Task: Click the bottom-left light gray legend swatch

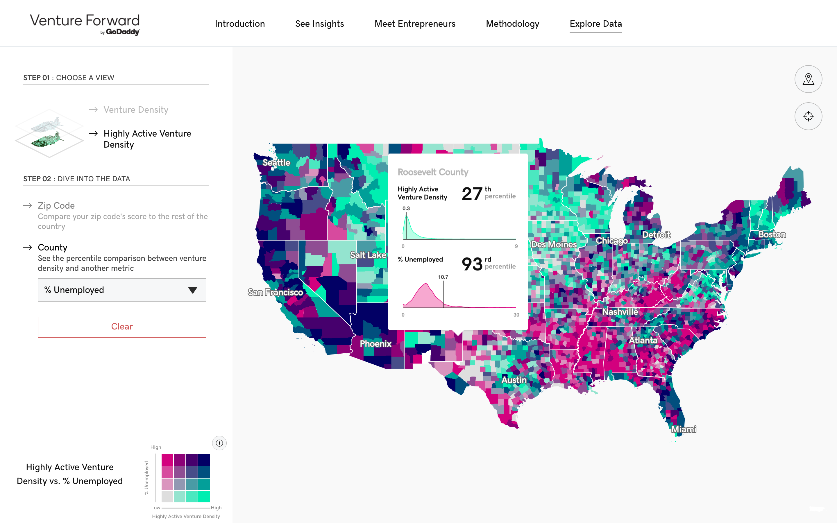Action: (167, 496)
